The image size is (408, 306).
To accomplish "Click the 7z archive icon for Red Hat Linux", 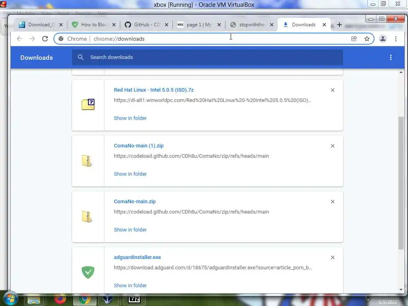I will pos(88,104).
